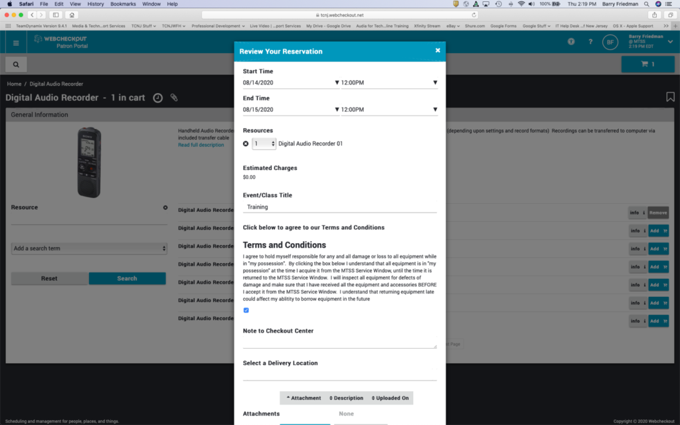
Task: Open the Google Forms bookmark
Action: [x=503, y=26]
